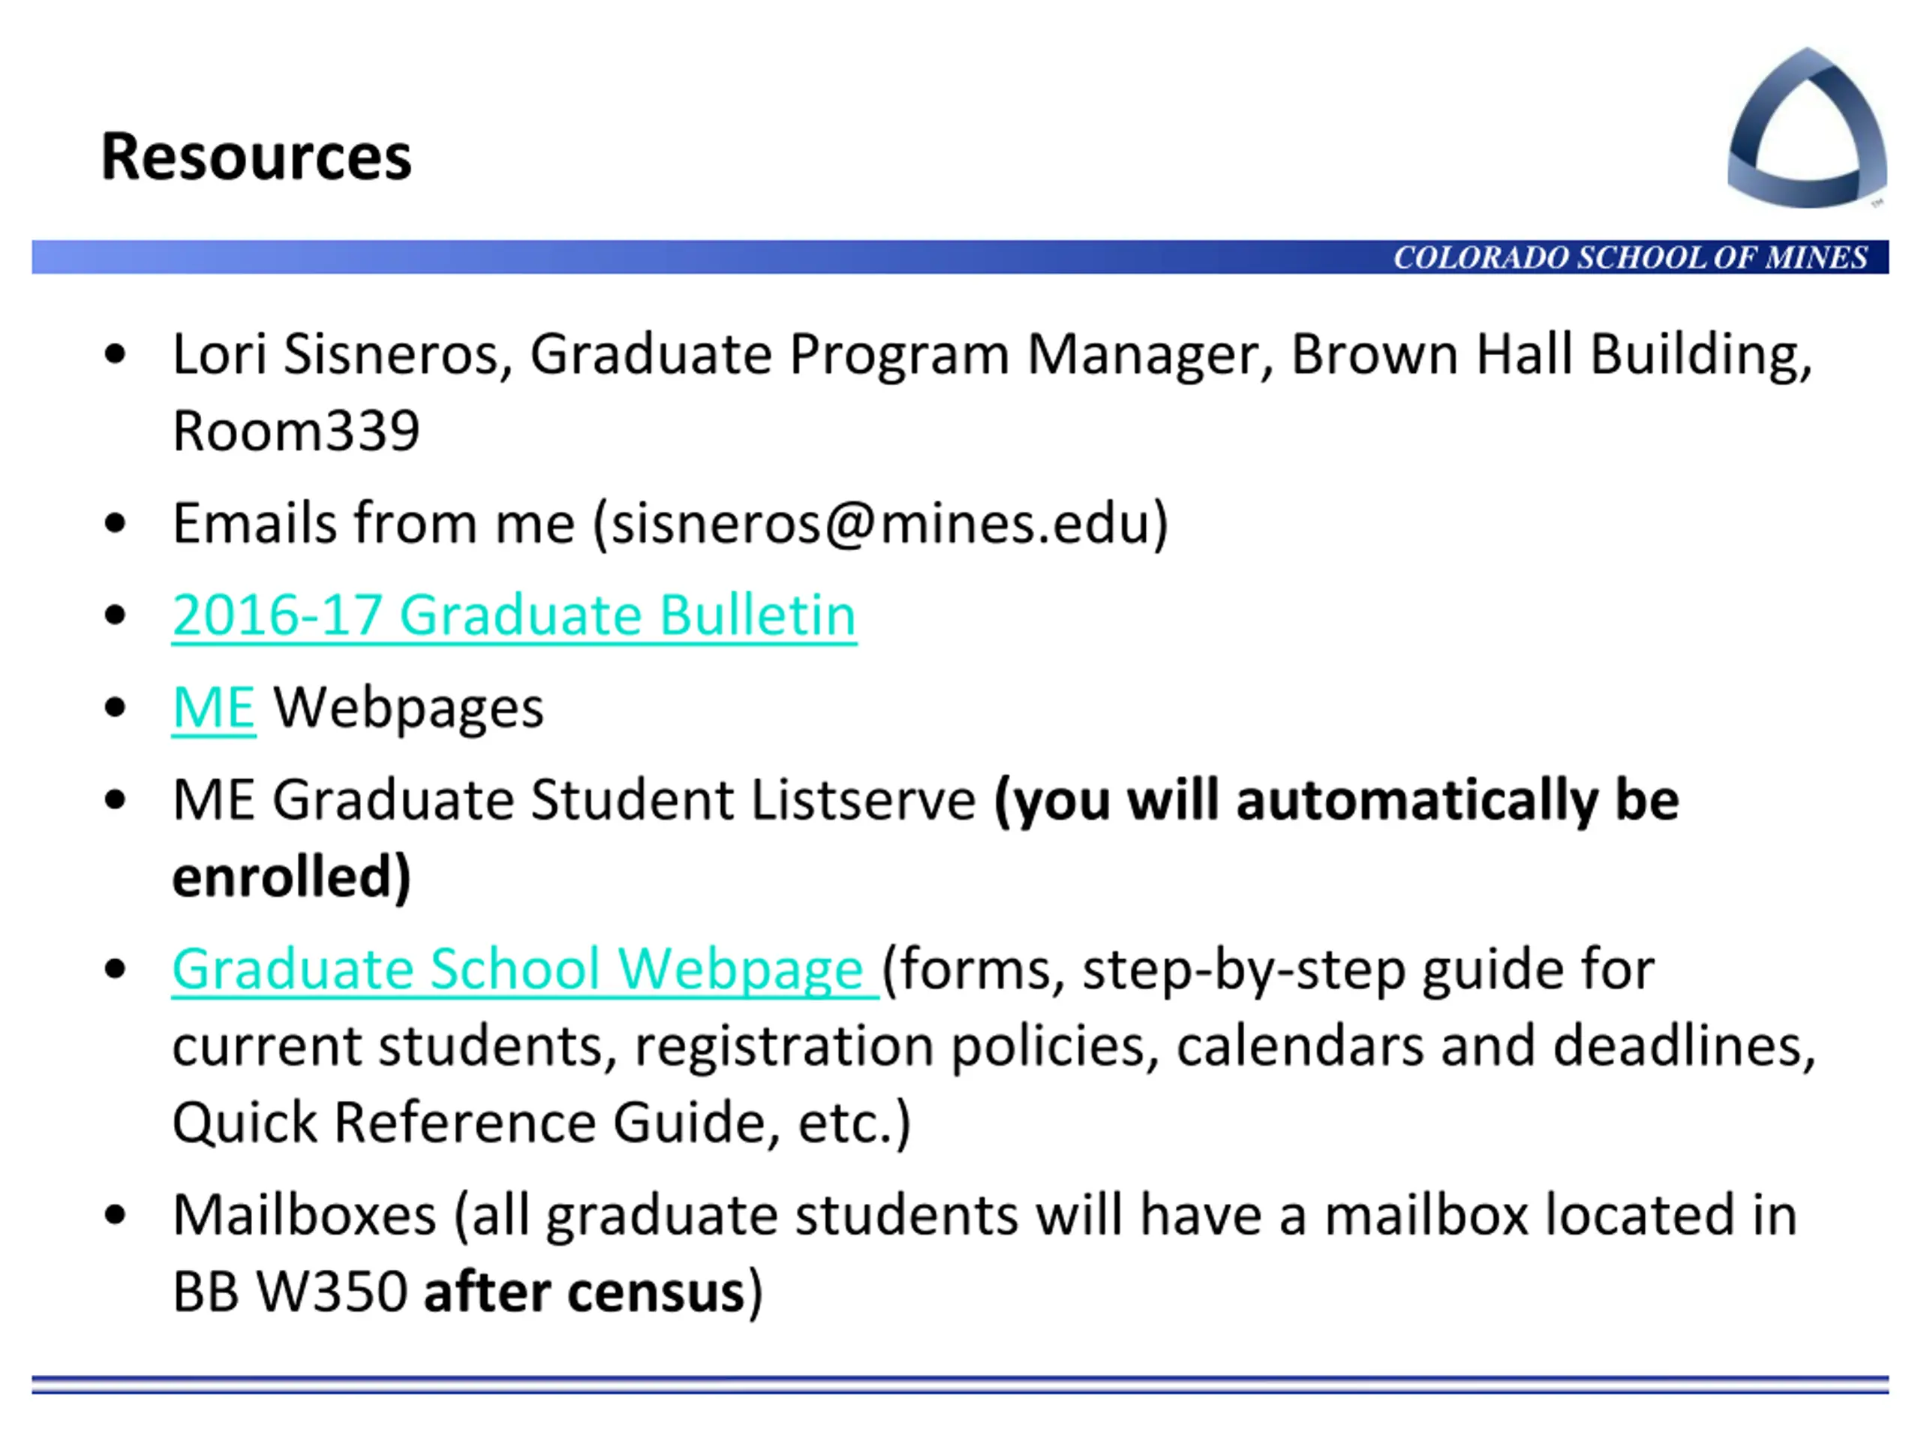Open the 2016-17 Graduate Bulletin link

click(514, 615)
